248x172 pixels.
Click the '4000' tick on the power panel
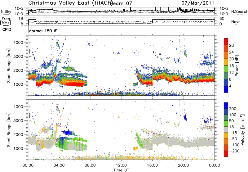point(18,43)
